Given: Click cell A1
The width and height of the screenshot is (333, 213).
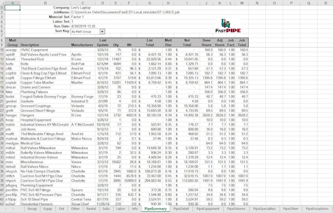Looking at the screenshot, I should (12, 8).
